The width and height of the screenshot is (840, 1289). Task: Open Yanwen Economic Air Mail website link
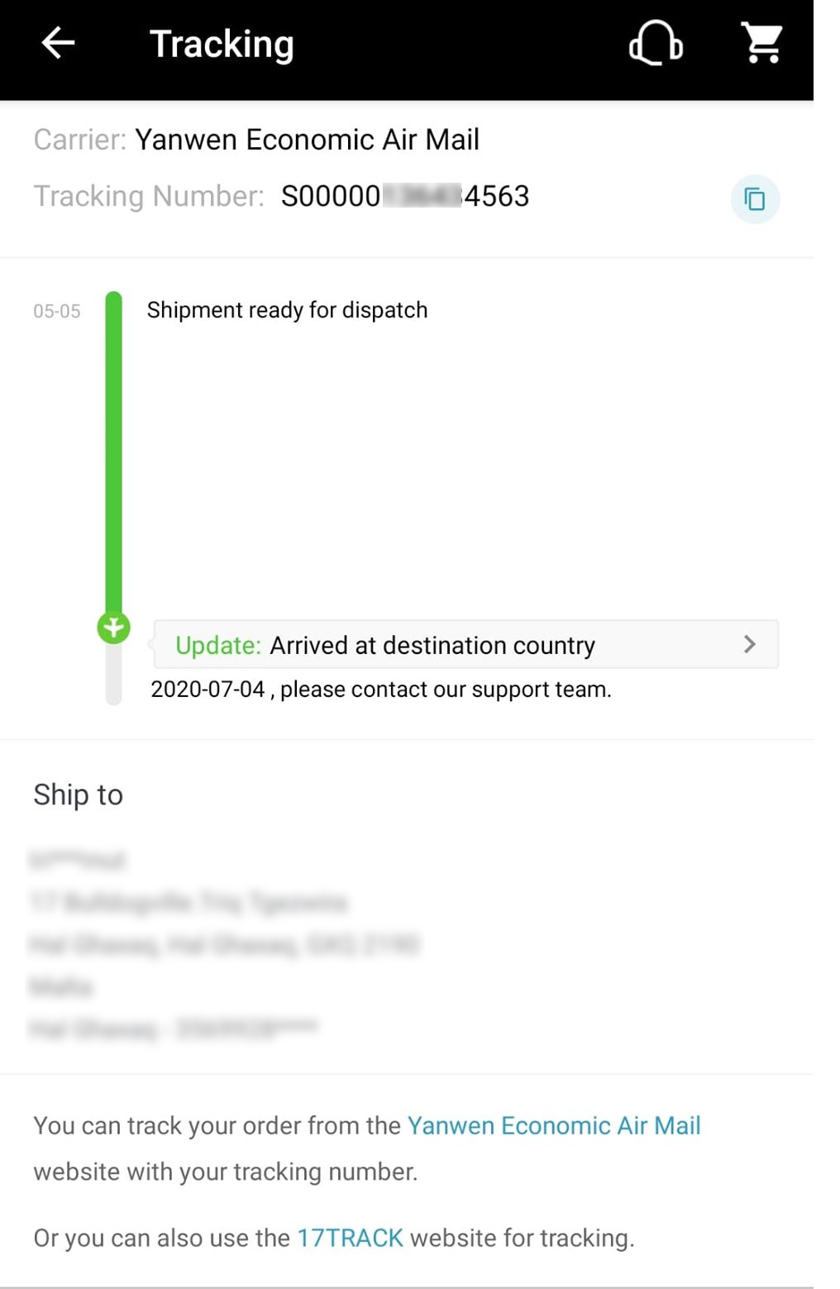pyautogui.click(x=554, y=1125)
